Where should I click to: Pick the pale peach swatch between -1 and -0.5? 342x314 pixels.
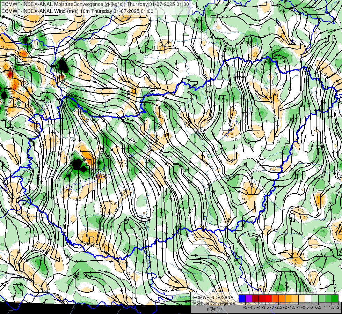[x=302, y=299]
